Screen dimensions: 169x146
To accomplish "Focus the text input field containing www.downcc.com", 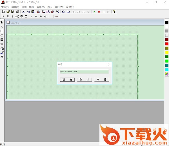I will pos(84,72).
